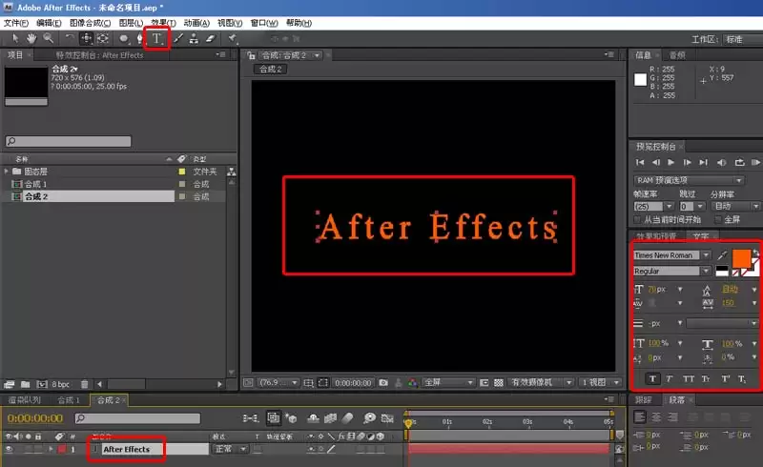Select the Hand tool
Viewport: 763px width, 467px height.
point(31,38)
